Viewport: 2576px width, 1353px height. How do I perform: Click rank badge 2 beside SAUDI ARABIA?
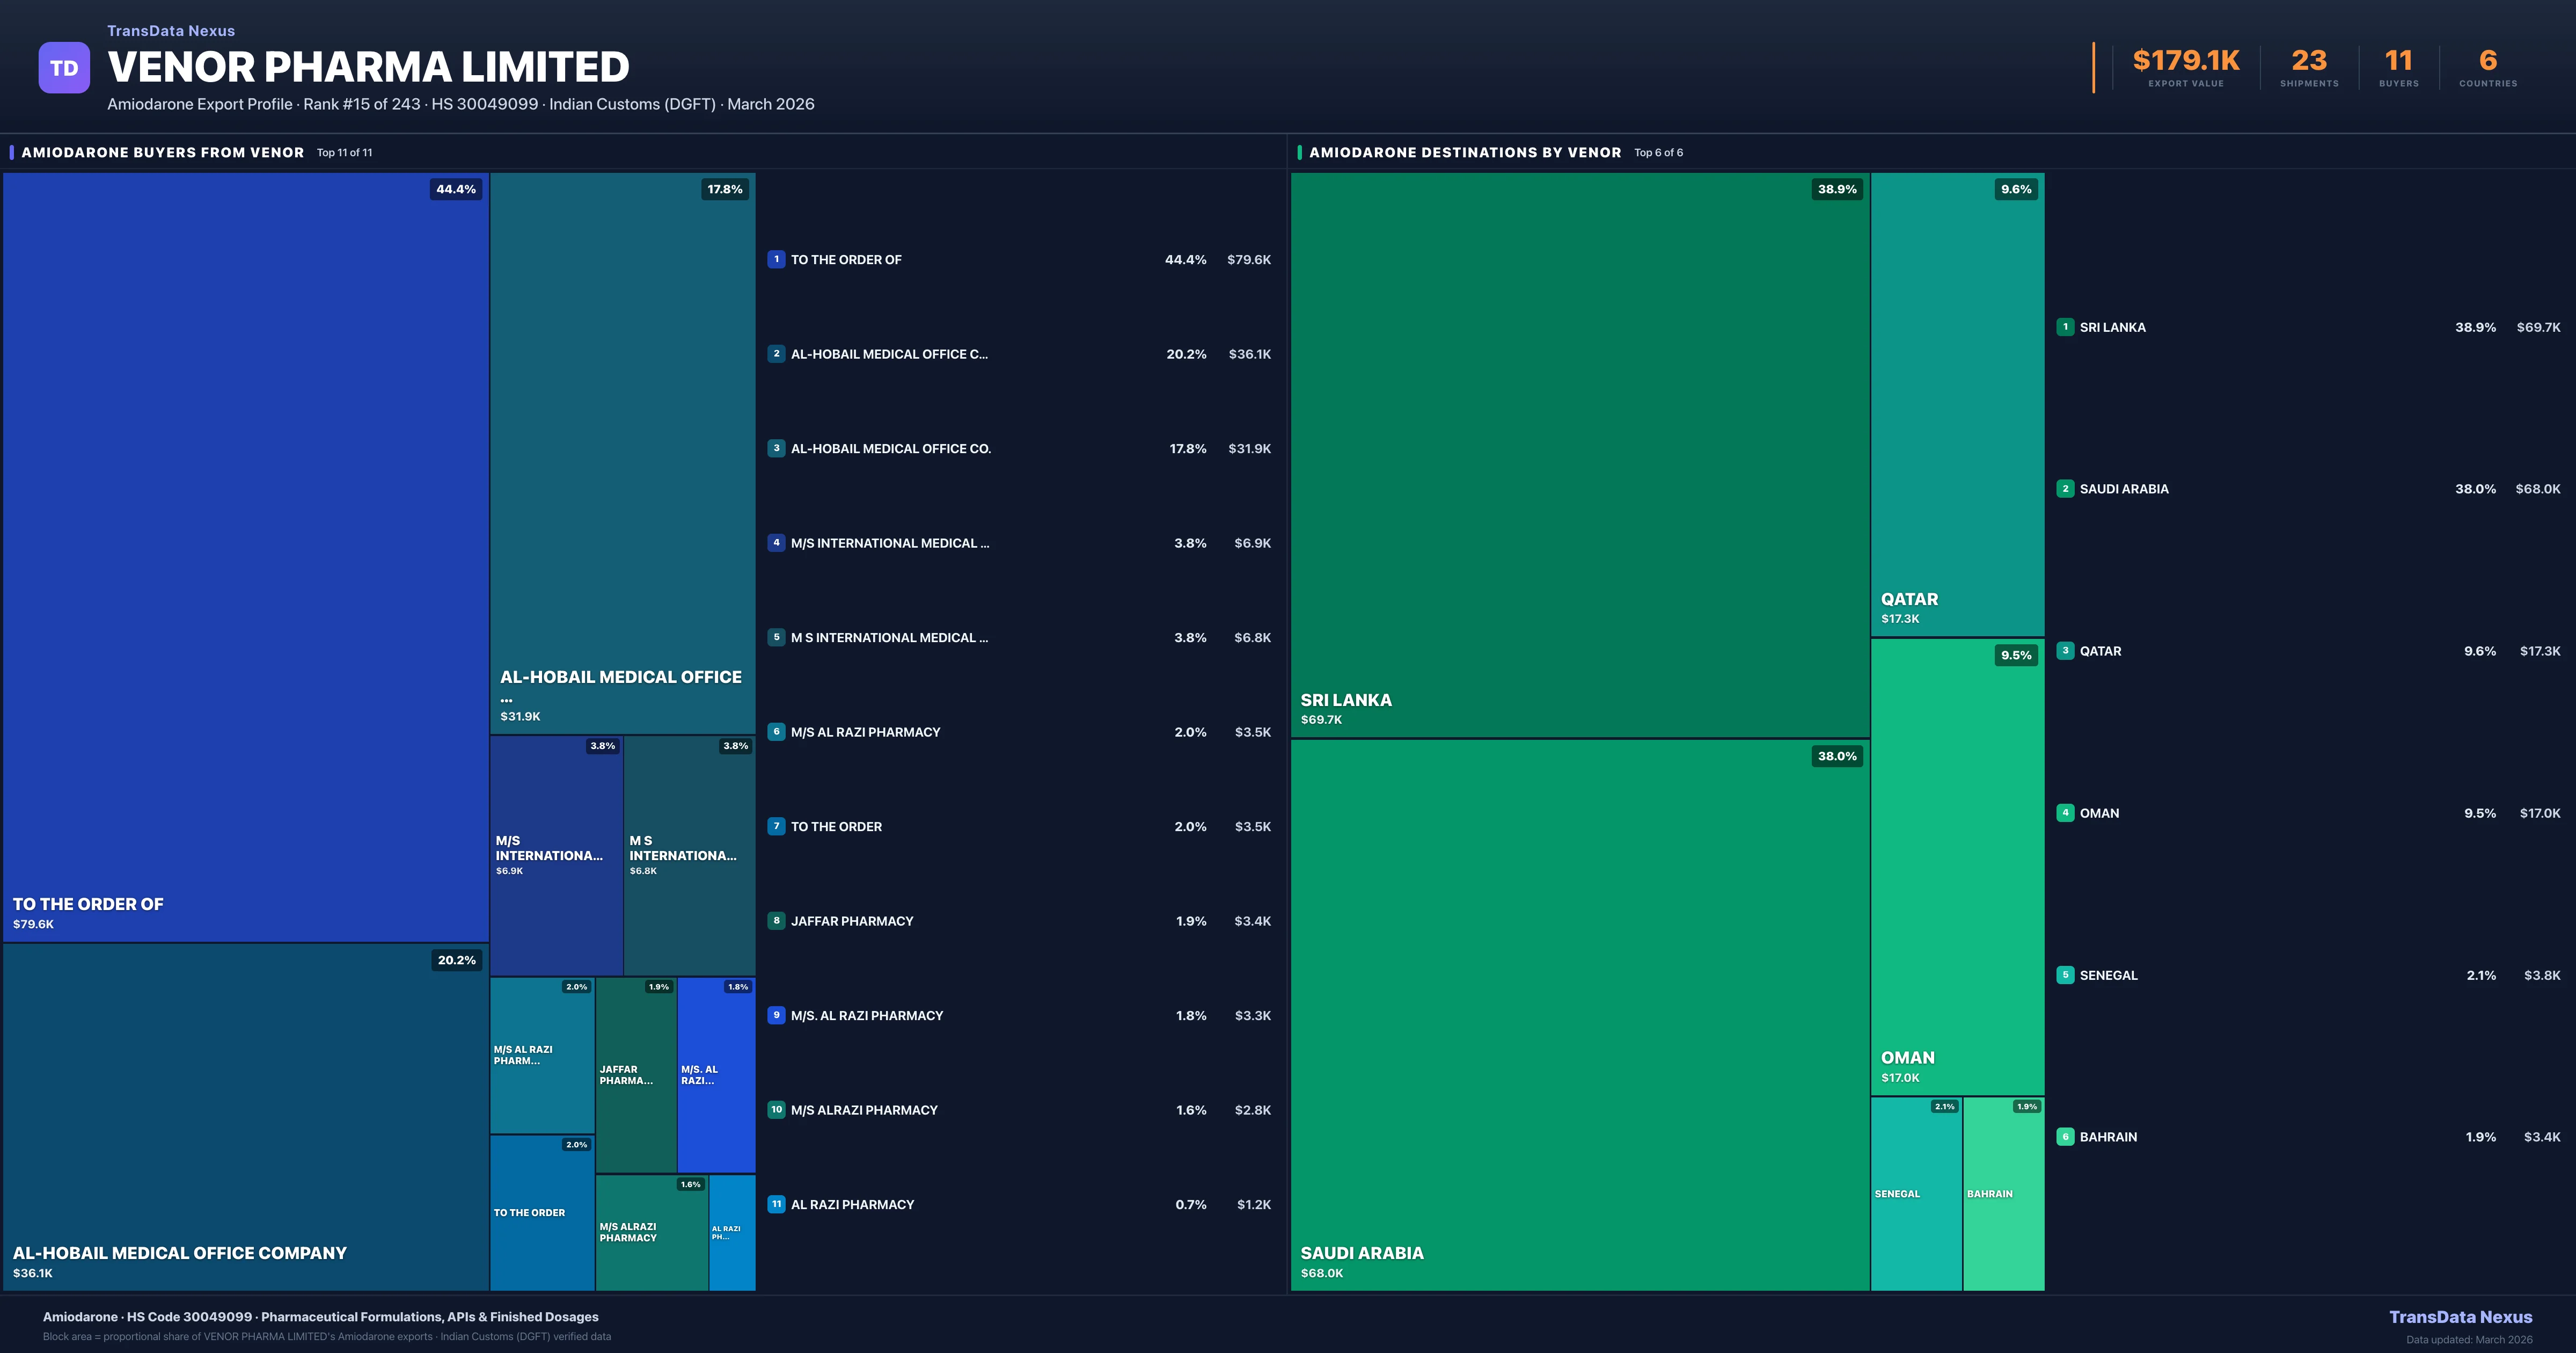(2065, 489)
